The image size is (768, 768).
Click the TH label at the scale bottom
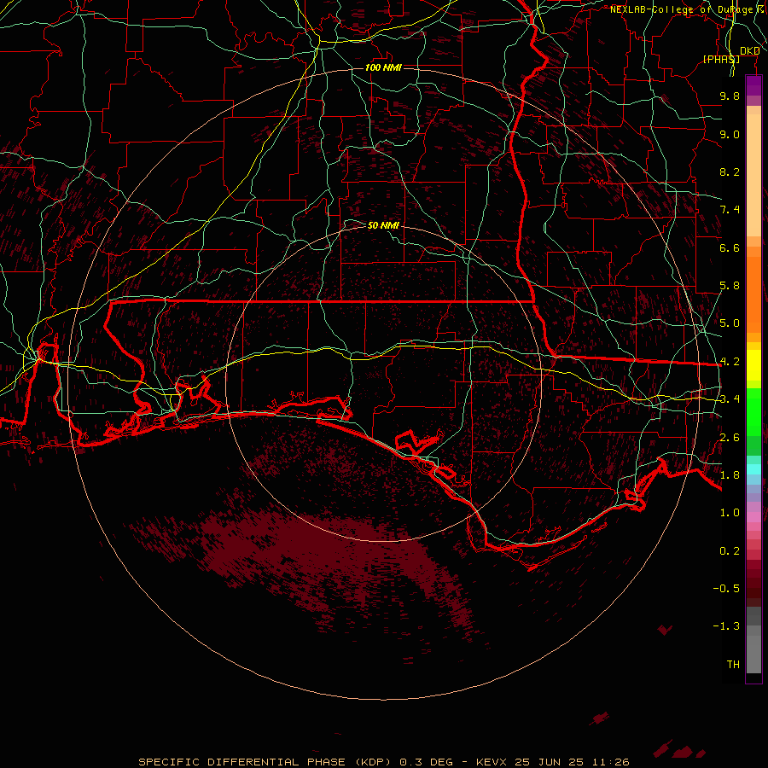click(x=733, y=665)
